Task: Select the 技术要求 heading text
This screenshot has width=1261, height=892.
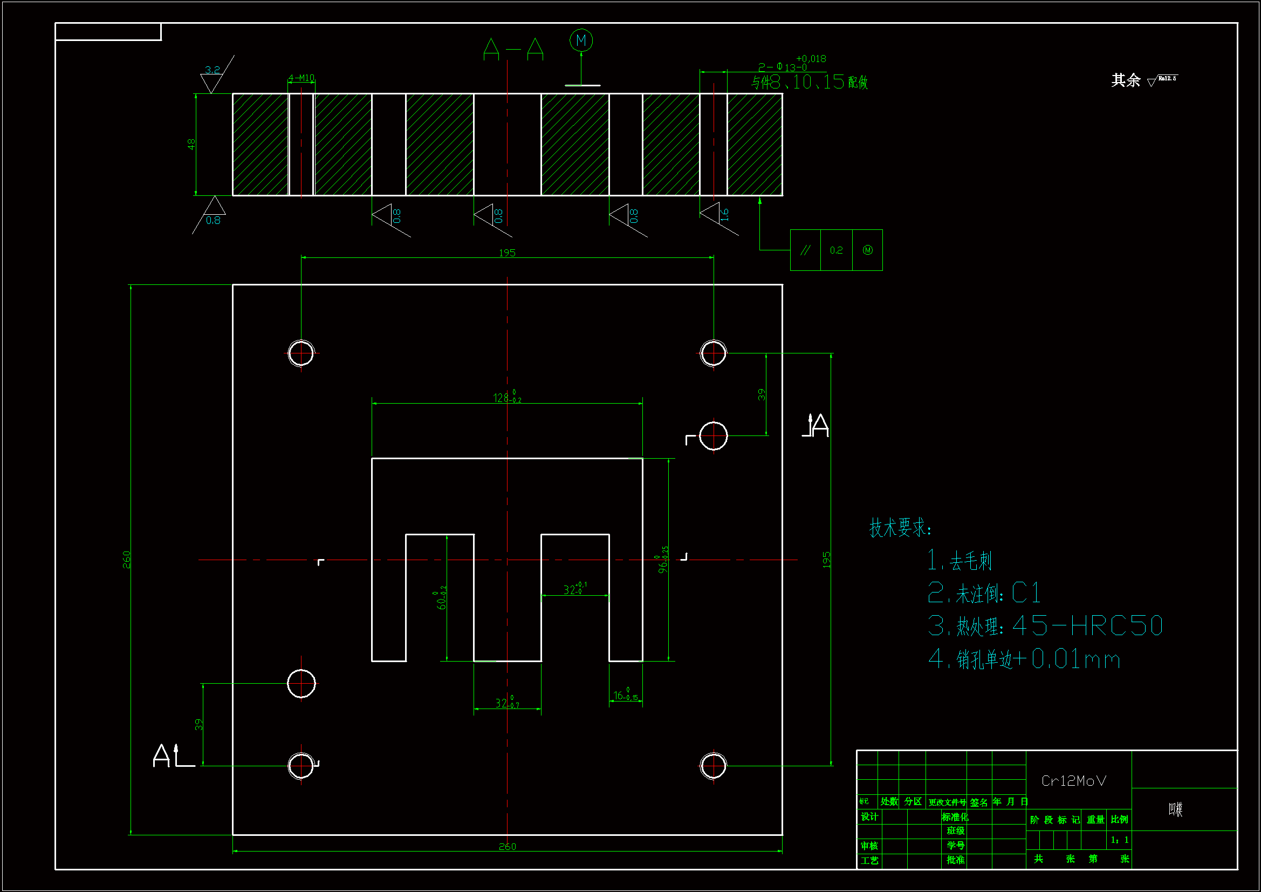Action: (900, 528)
